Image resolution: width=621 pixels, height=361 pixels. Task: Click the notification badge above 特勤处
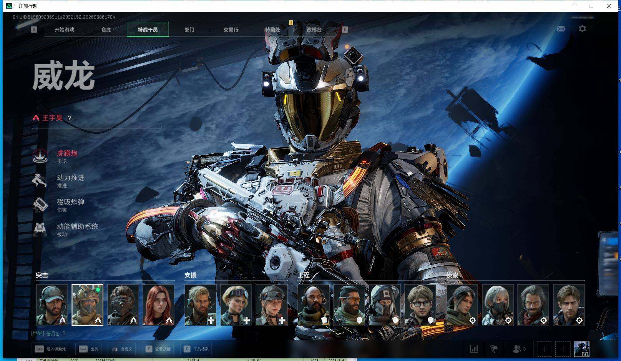[x=291, y=23]
